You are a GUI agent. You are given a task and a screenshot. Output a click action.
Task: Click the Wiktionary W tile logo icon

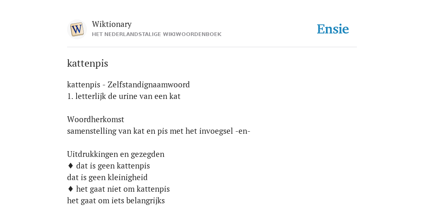[77, 29]
